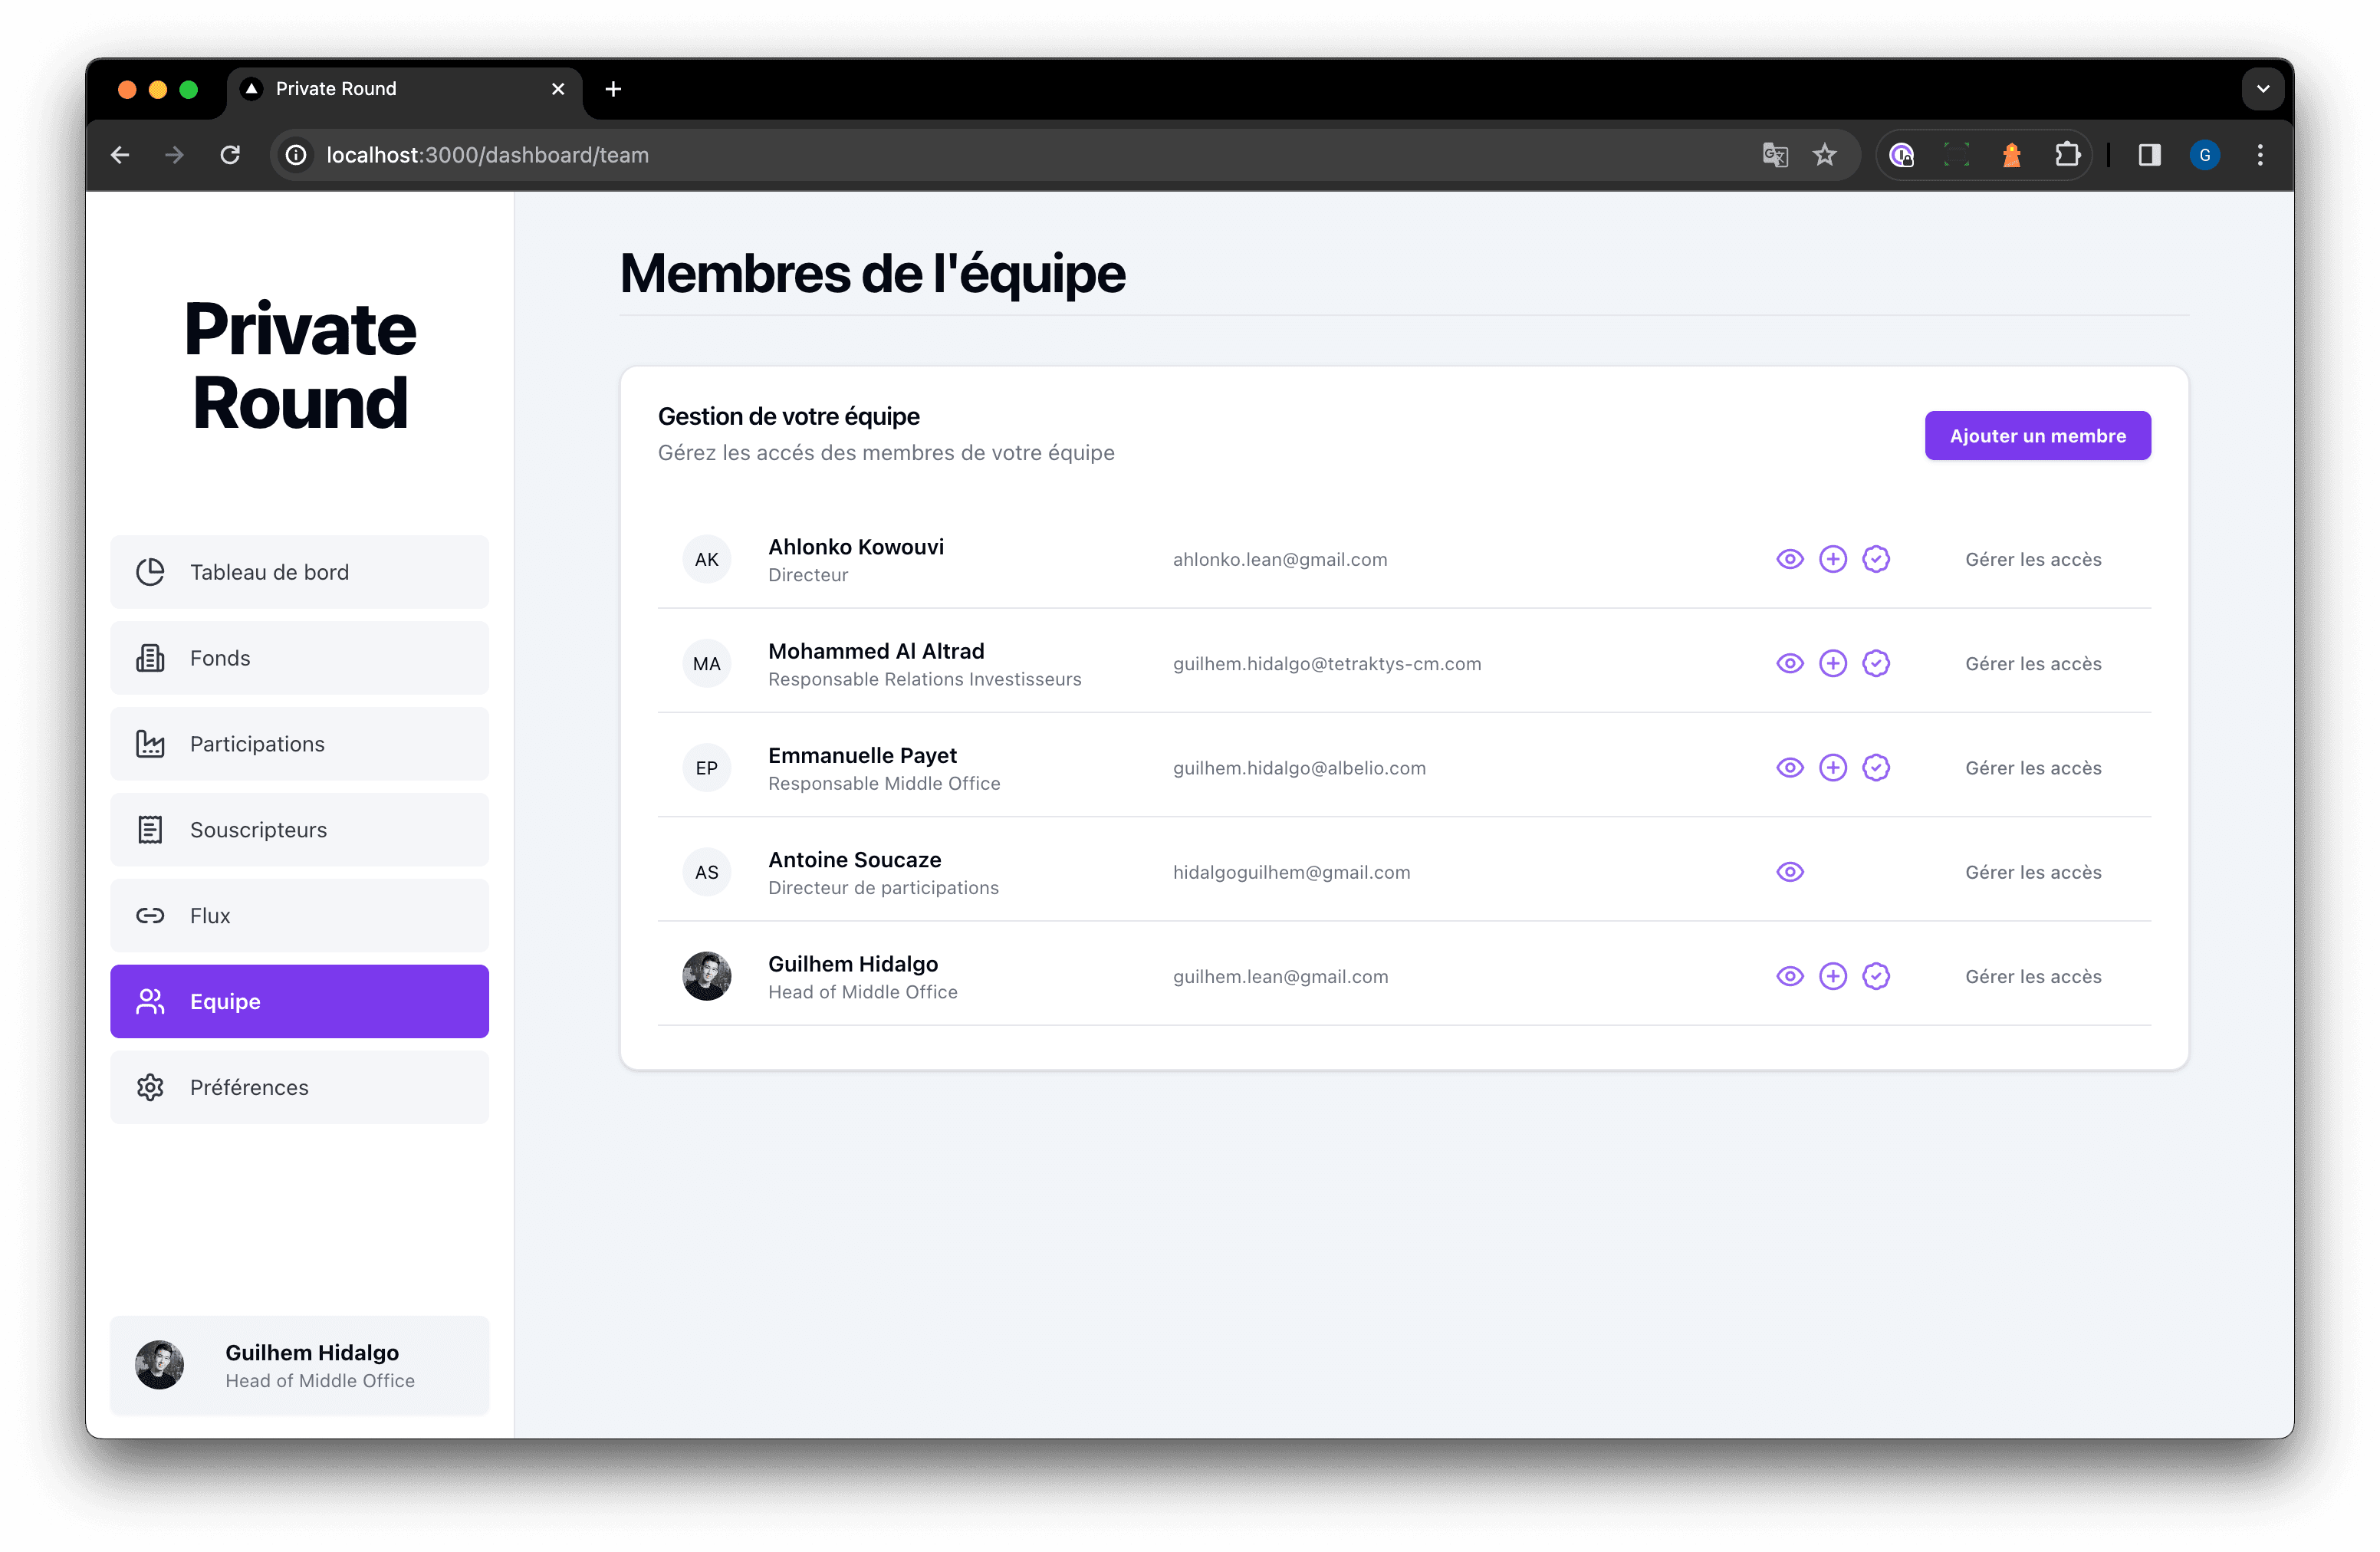Click Guilhem Hidalgo's photo in team list
2380x1552 pixels.
707,976
